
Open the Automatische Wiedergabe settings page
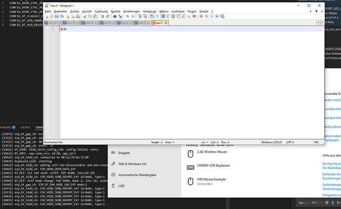(x=139, y=174)
